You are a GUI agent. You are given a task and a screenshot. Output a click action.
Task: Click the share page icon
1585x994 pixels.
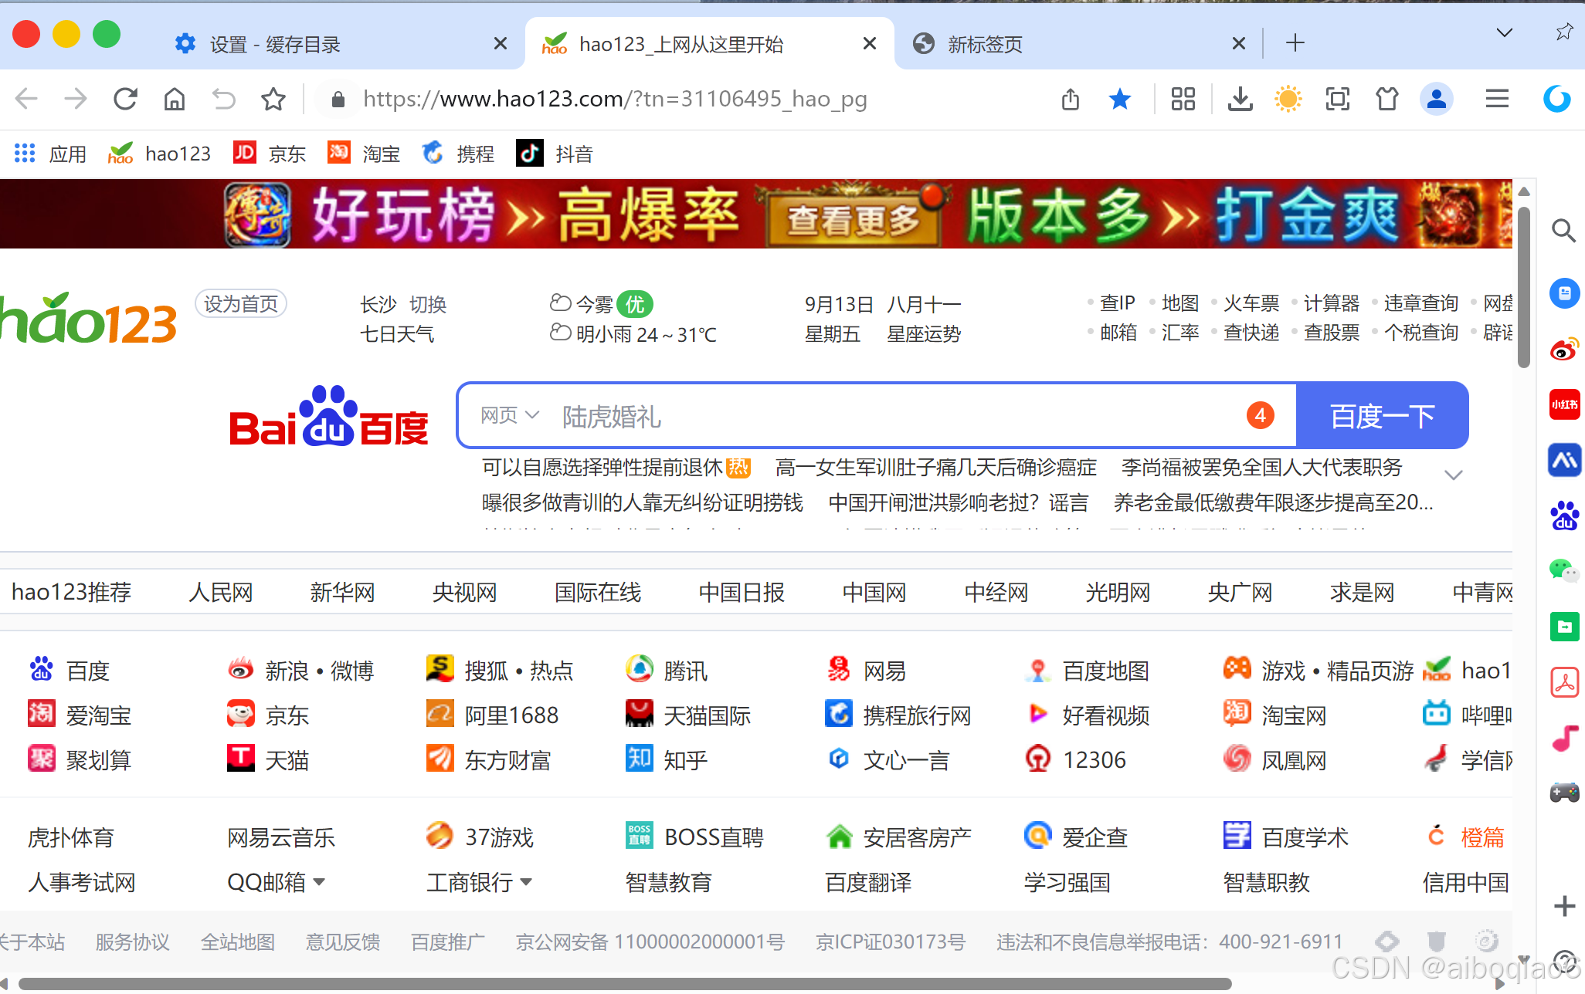click(1071, 99)
